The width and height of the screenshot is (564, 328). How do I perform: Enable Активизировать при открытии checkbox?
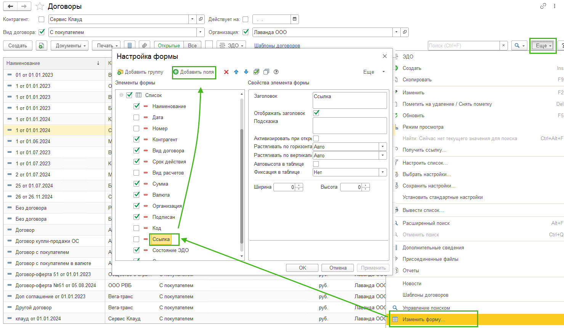coord(316,138)
